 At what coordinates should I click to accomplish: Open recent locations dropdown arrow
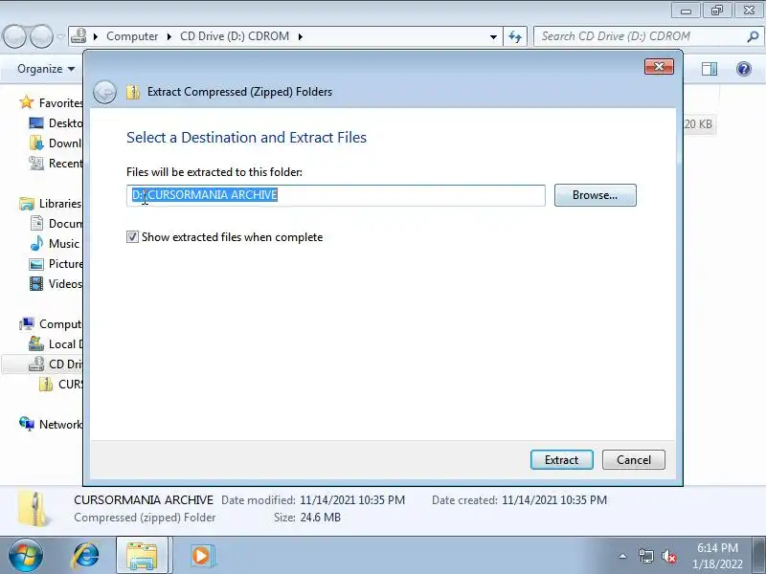[x=60, y=36]
